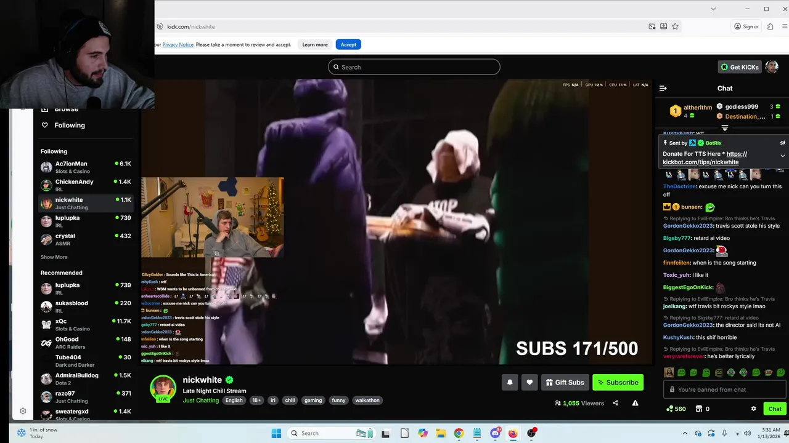This screenshot has height=443, width=789.
Task: Open AdmiralBulldog's channel
Action: (x=86, y=379)
